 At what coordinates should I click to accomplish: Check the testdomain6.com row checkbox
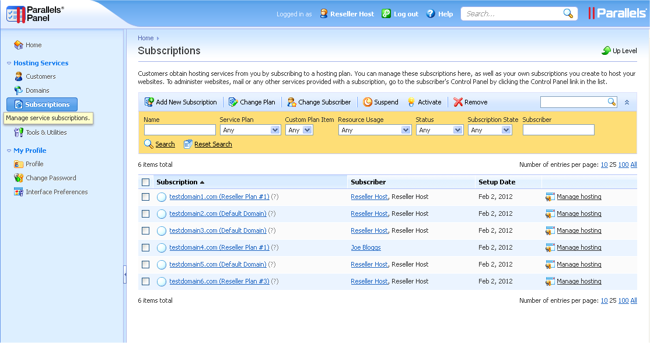[145, 281]
